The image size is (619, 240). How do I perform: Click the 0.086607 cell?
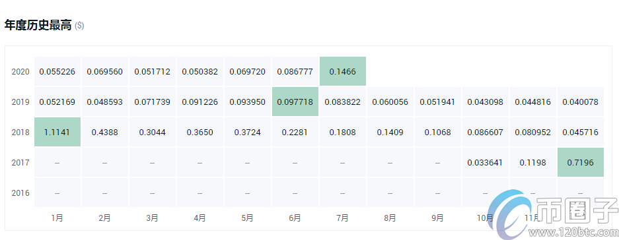pyautogui.click(x=485, y=132)
